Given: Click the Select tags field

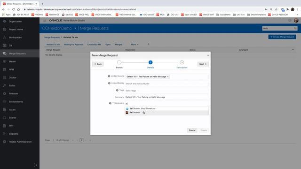Looking at the screenshot, I should (166, 91).
